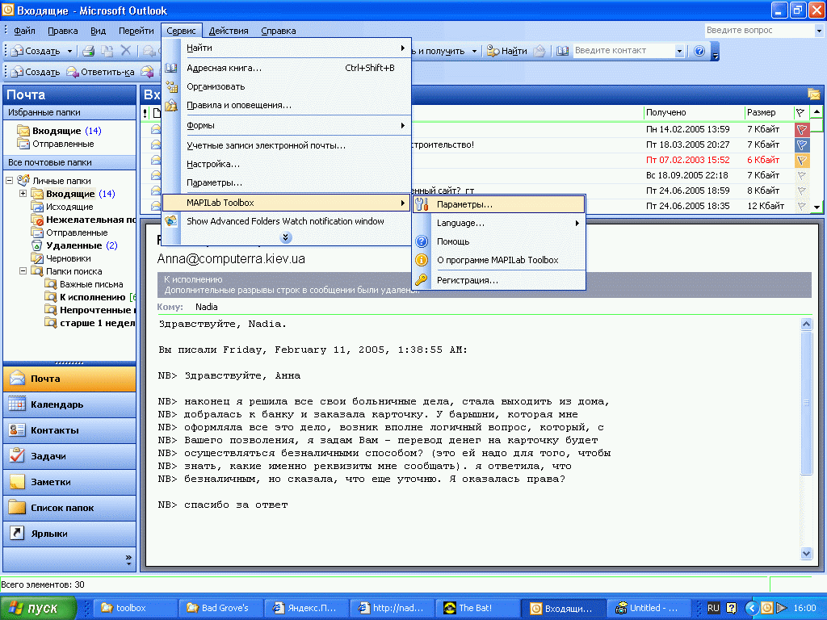827x620 pixels.
Task: Click пуск Start button
Action: pos(39,607)
